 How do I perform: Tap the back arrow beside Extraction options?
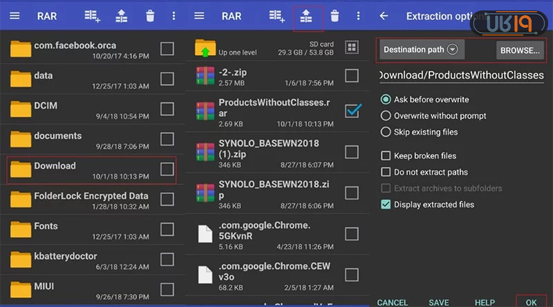pyautogui.click(x=384, y=16)
